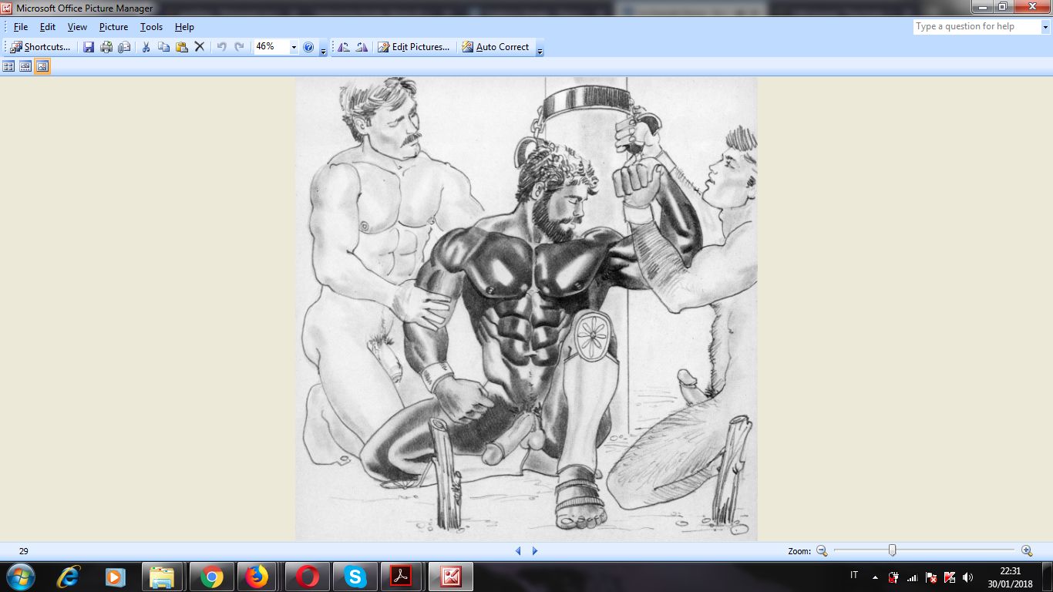This screenshot has height=592, width=1053.
Task: Click the Delete X icon
Action: (199, 47)
